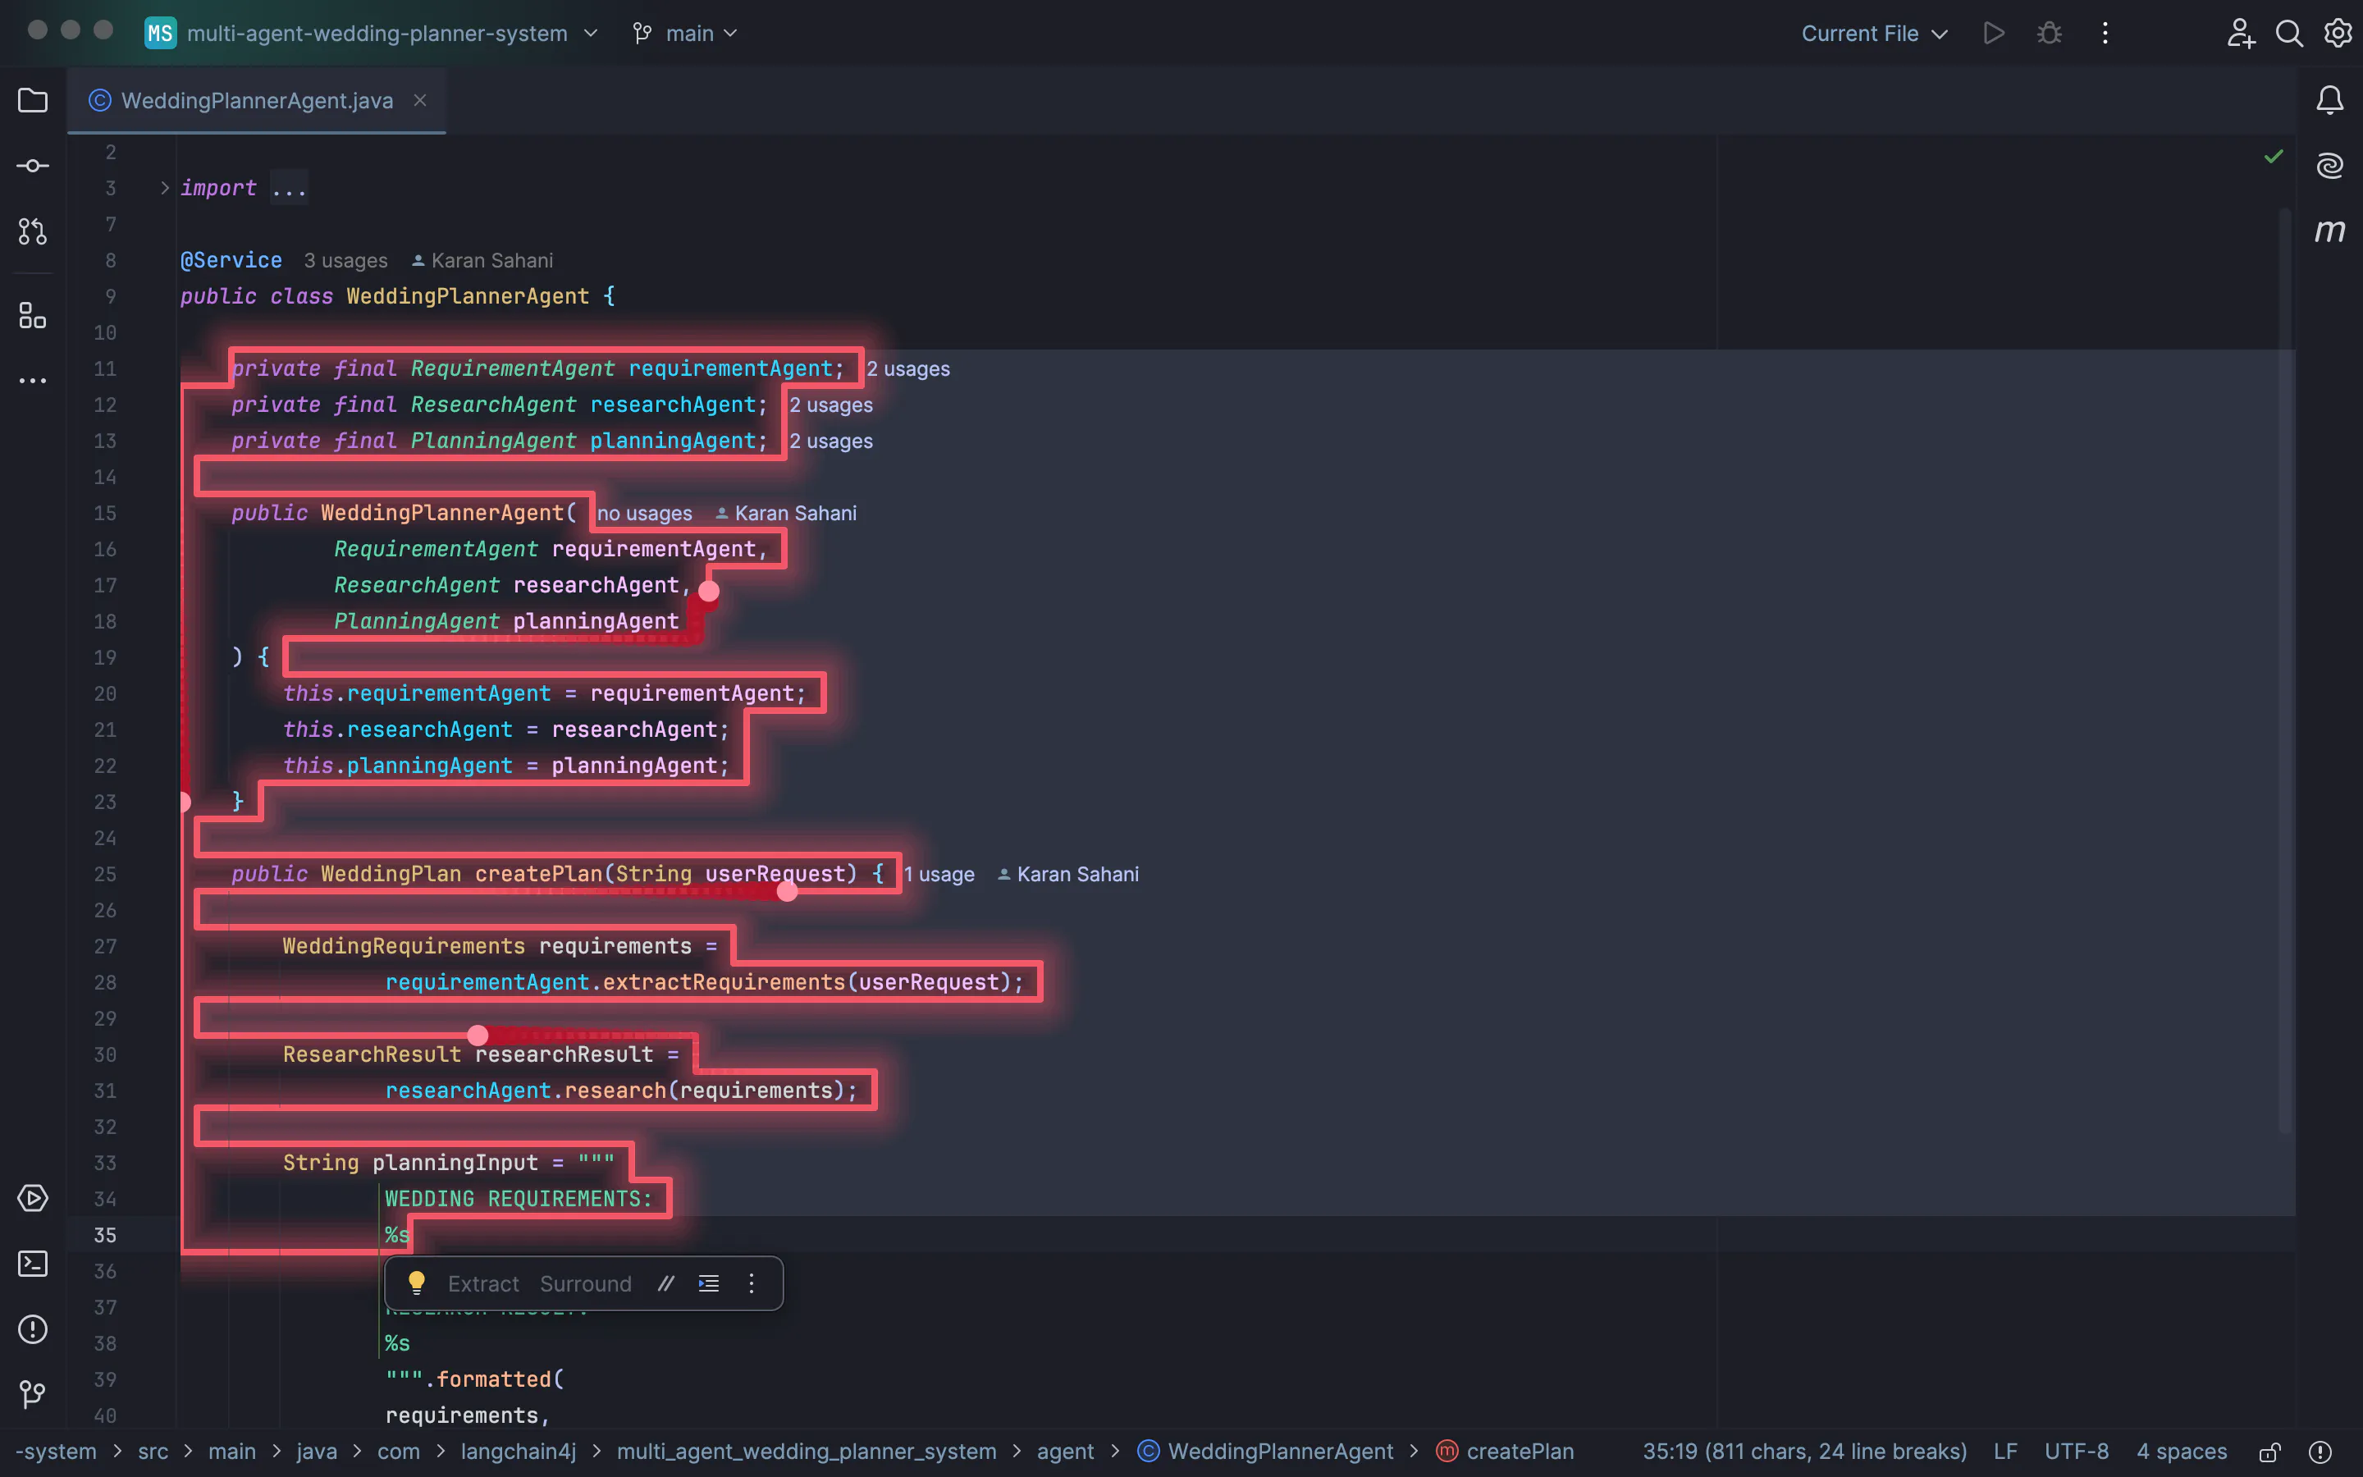This screenshot has height=1477, width=2363.
Task: Toggle read-only lock in status bar
Action: coord(2270,1452)
